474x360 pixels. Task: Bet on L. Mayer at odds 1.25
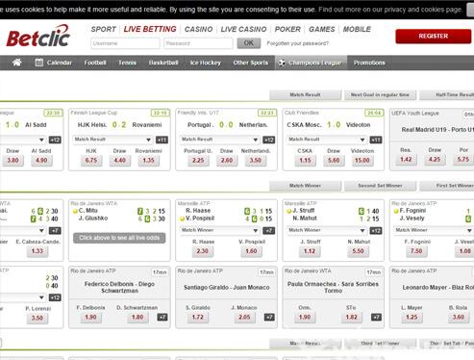[412, 317]
